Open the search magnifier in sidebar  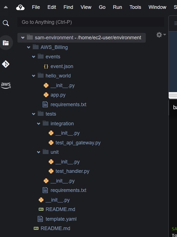pos(6,23)
